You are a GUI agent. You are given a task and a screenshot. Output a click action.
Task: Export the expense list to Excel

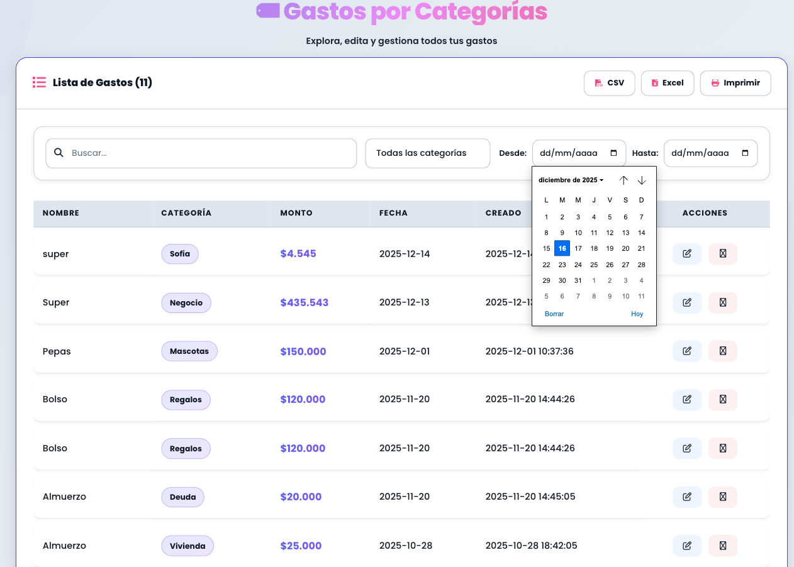(667, 82)
